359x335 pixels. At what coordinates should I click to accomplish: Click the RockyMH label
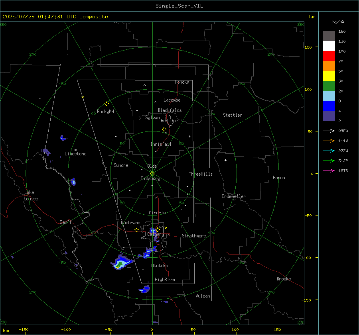point(105,112)
